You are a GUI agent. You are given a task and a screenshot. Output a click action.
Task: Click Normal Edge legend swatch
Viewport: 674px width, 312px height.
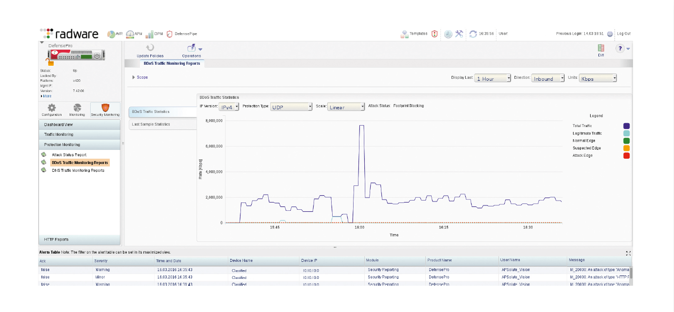[x=627, y=141]
